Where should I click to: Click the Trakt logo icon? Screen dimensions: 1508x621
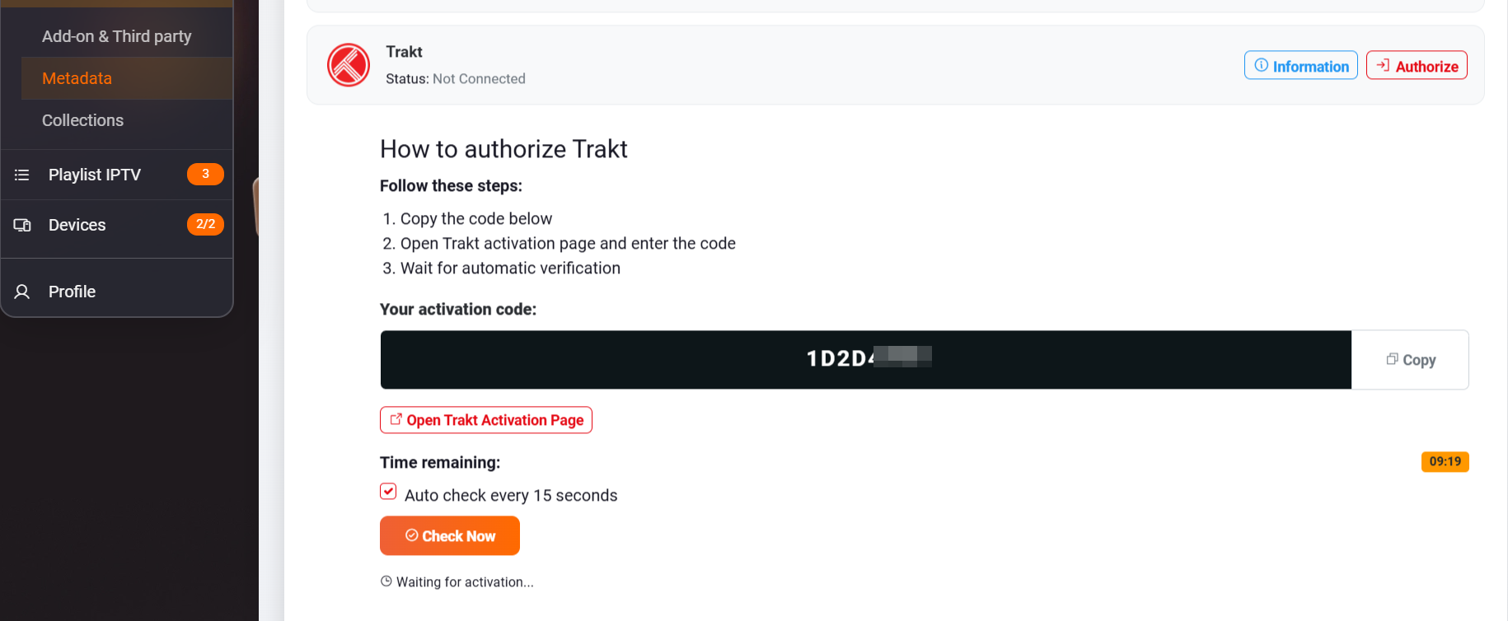348,64
